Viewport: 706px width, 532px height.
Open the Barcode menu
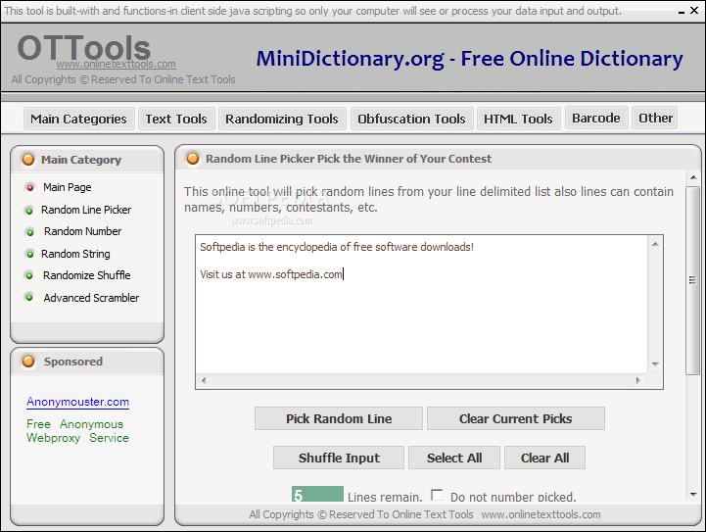(x=596, y=118)
